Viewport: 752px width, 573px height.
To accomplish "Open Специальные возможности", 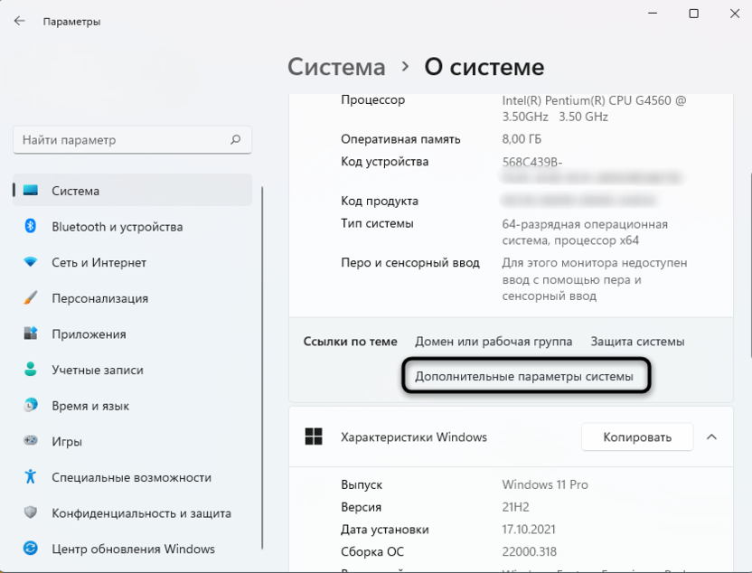I will click(x=132, y=477).
